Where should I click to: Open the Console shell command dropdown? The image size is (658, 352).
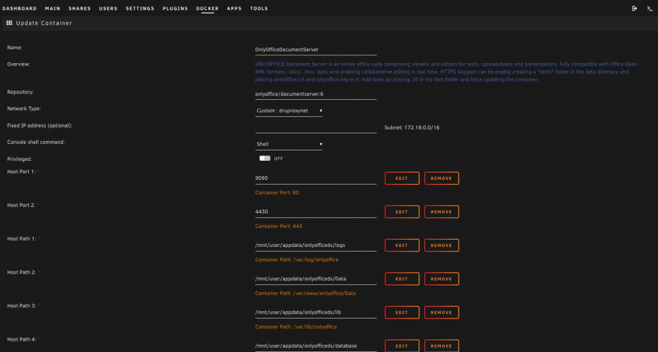289,144
